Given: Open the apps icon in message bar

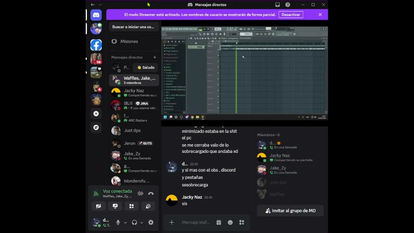Looking at the screenshot, I should tap(242, 222).
